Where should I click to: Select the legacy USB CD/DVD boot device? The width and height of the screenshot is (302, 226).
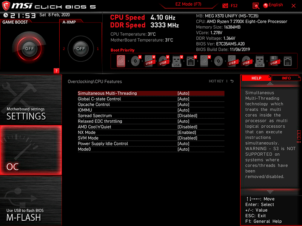pyautogui.click(x=246, y=61)
